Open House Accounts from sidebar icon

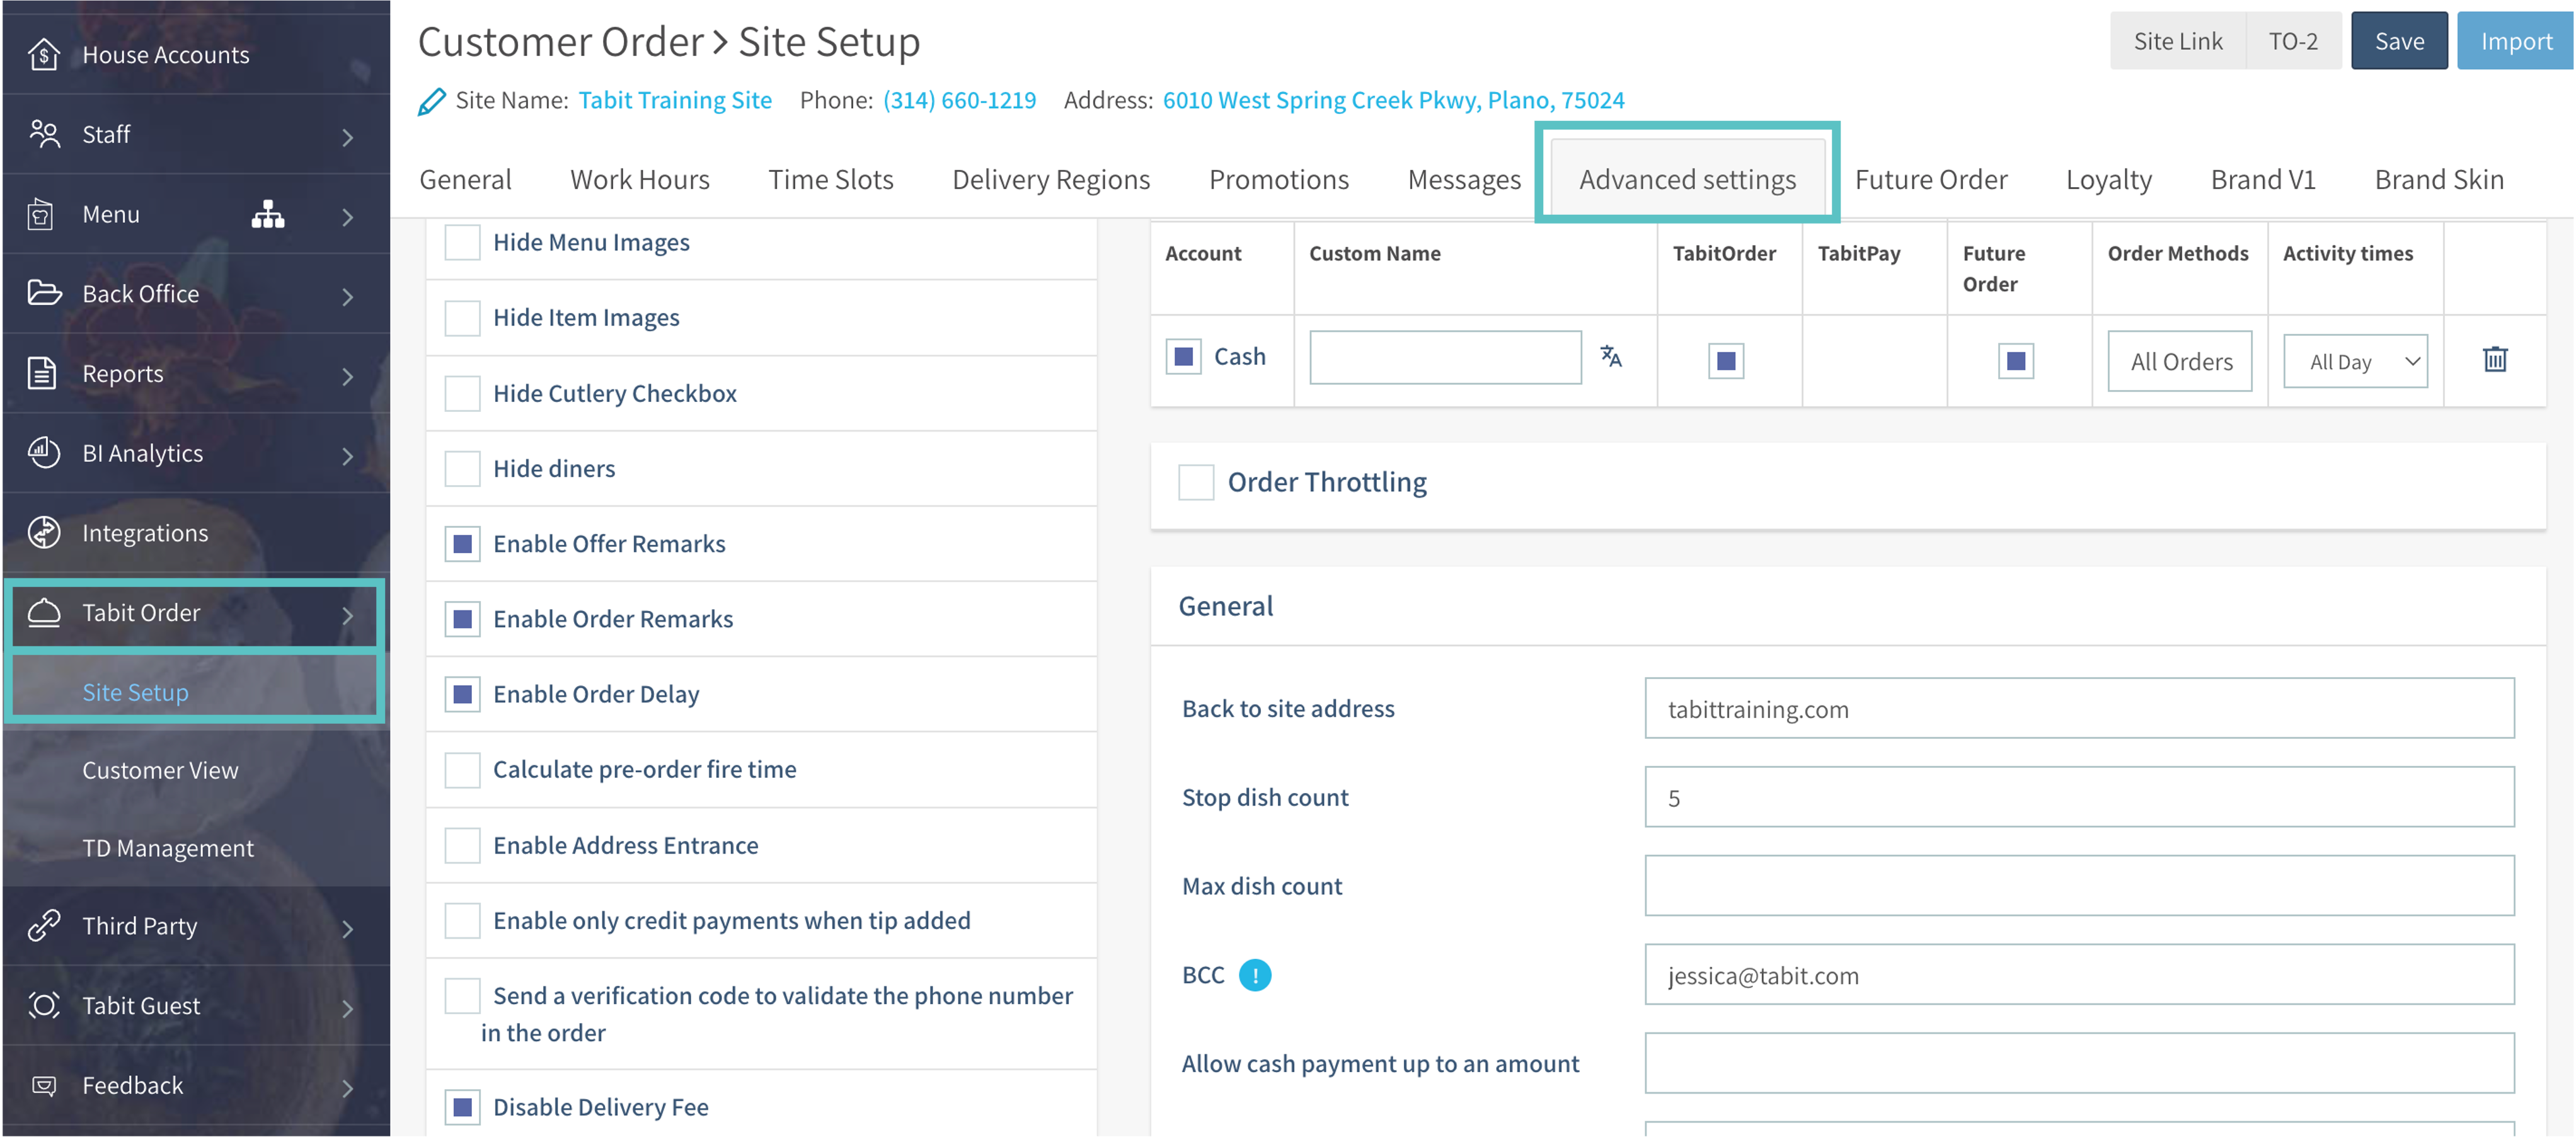coord(43,55)
